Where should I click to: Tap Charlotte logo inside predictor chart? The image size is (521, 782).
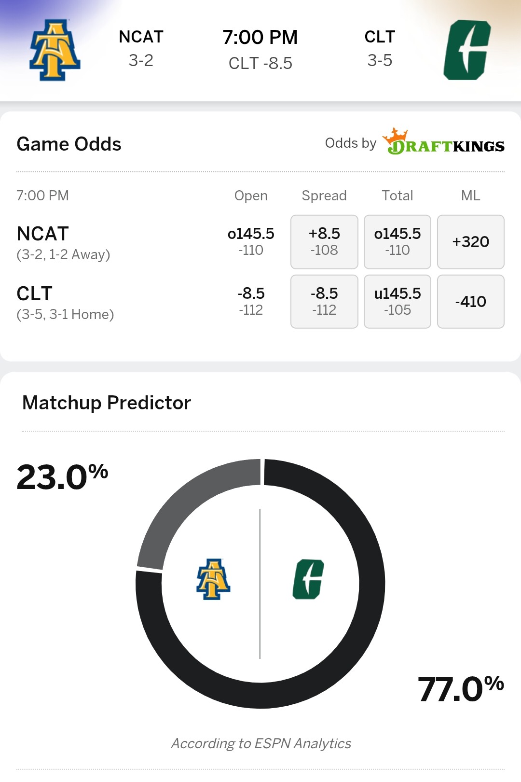pyautogui.click(x=308, y=579)
